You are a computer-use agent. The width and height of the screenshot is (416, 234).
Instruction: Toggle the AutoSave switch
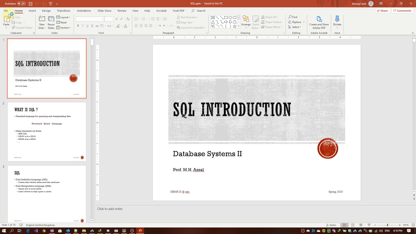click(x=21, y=4)
